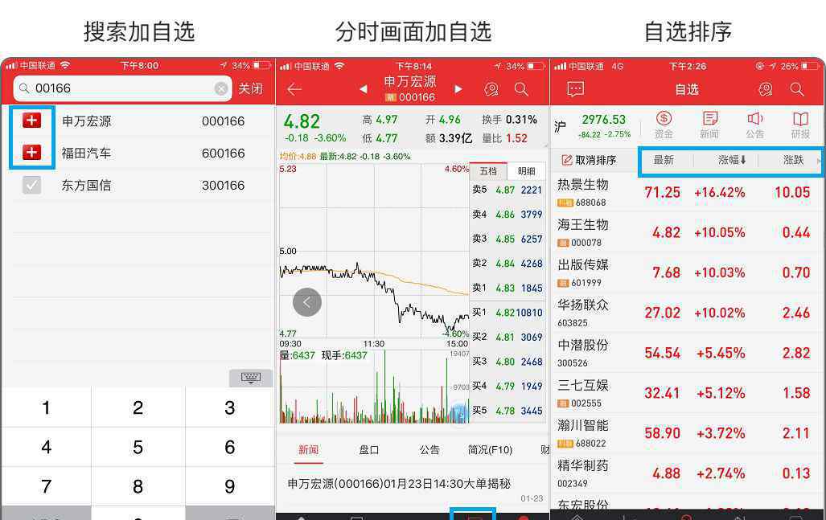This screenshot has width=826, height=520.
Task: Open the 中潜股份 300526 watchlist row
Action: coord(687,353)
